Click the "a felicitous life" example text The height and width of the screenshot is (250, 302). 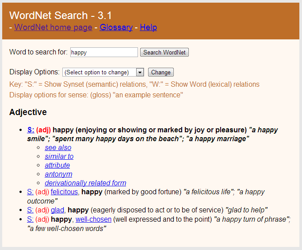(x=209, y=192)
